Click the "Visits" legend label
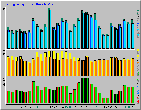 point(138,54)
